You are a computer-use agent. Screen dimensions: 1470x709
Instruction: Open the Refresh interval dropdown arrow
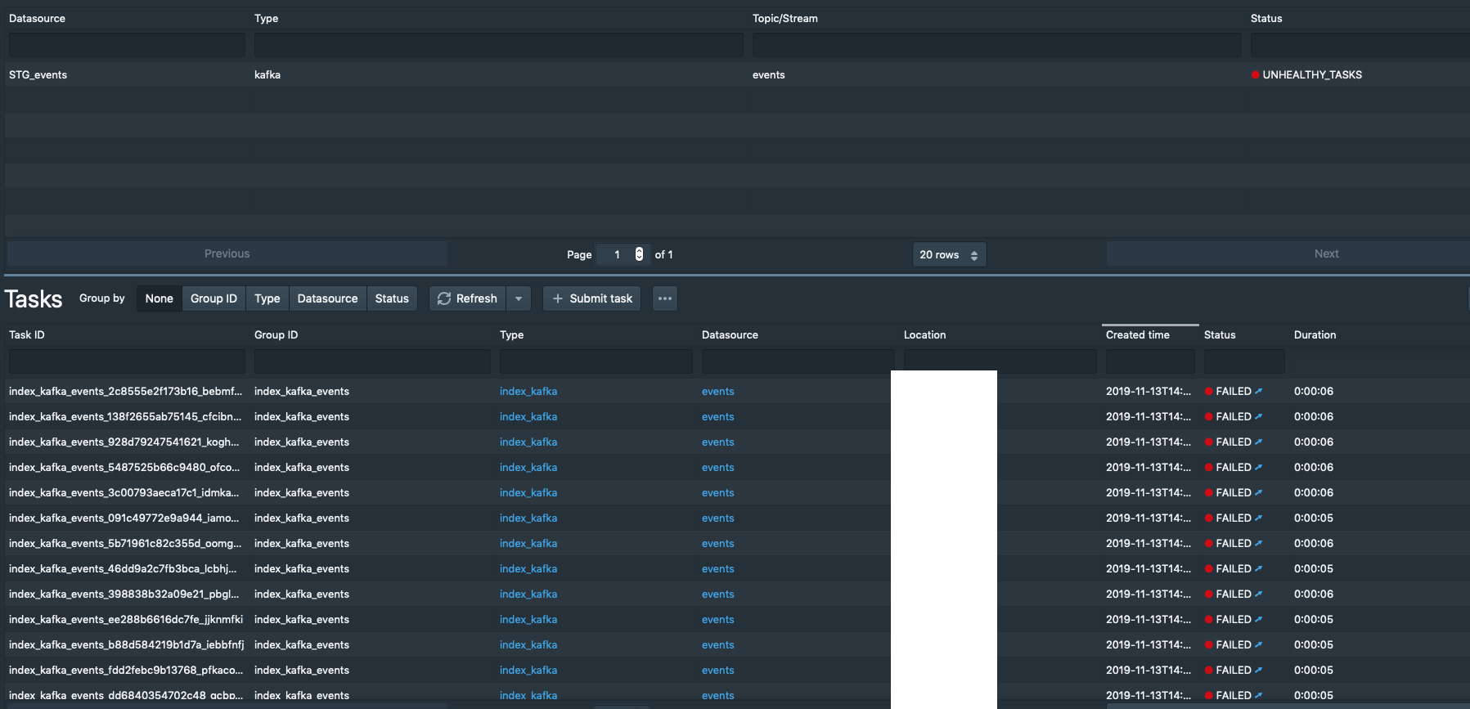coord(519,298)
